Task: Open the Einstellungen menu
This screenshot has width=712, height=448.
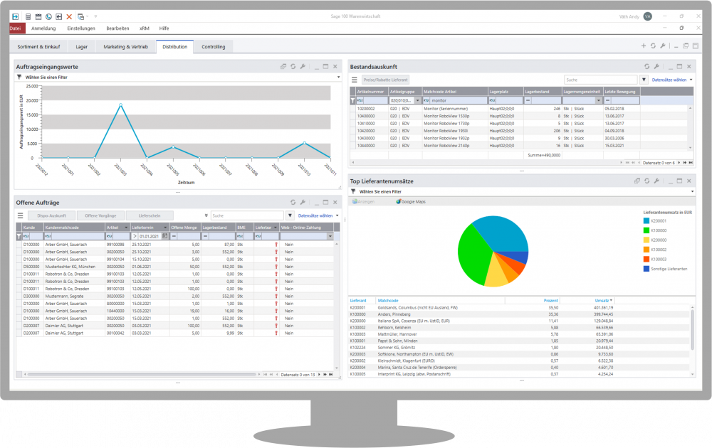Action: click(x=81, y=28)
